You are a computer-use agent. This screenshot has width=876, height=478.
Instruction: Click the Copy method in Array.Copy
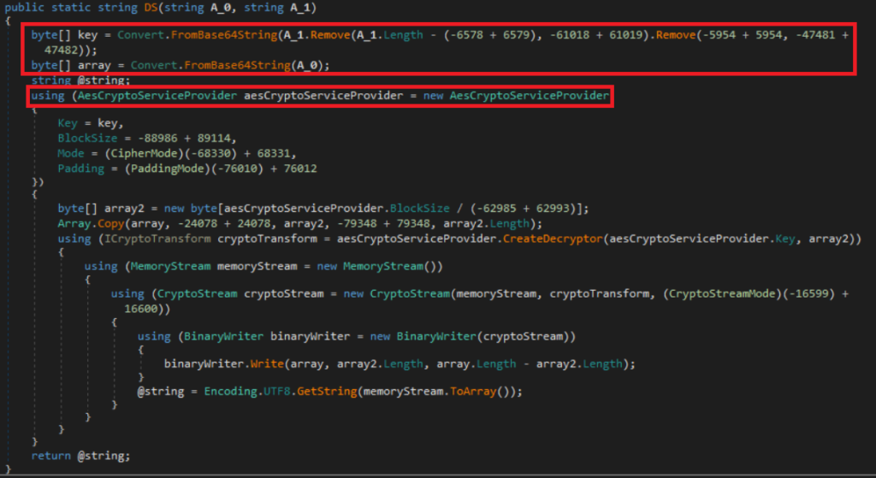pyautogui.click(x=108, y=224)
